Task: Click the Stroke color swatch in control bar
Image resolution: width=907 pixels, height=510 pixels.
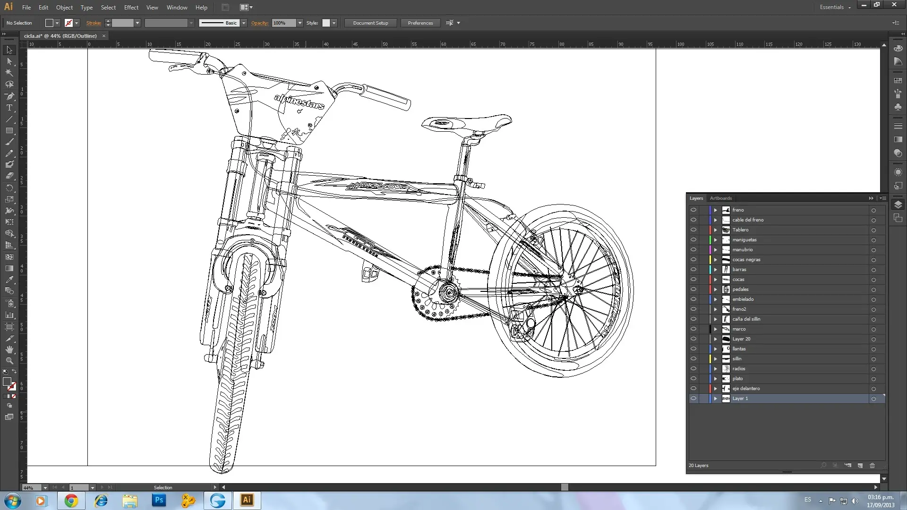Action: coord(68,23)
